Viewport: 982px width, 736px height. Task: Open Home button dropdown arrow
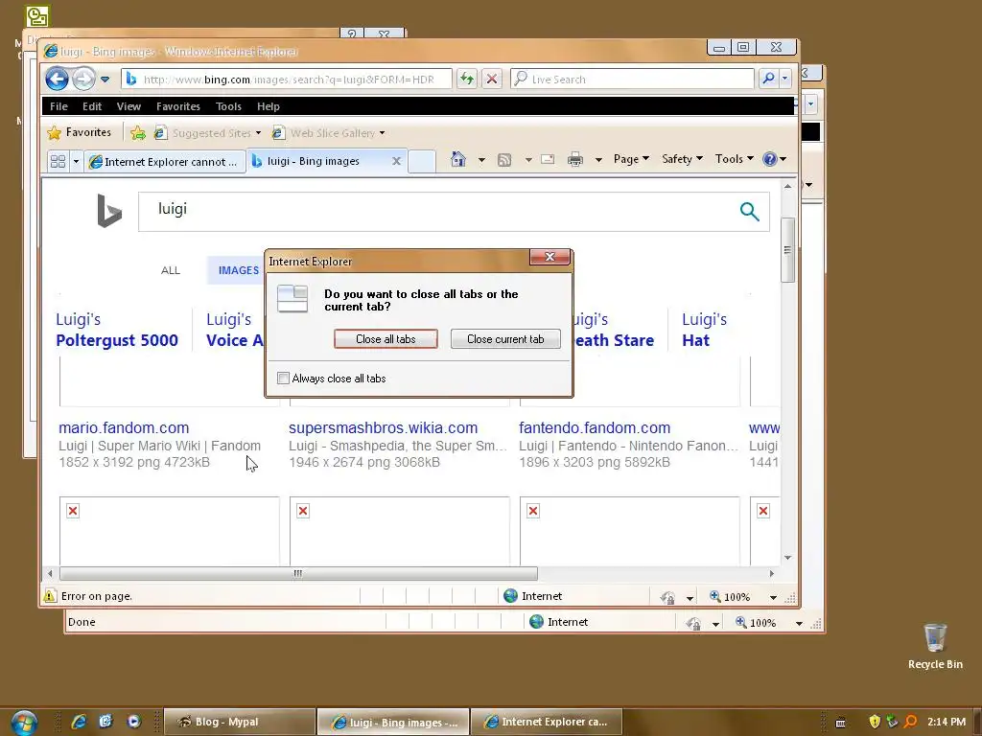click(x=481, y=160)
